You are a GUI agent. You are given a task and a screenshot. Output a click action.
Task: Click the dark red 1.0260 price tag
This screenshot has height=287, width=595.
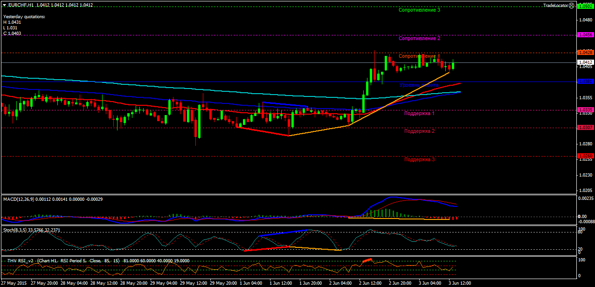pos(585,156)
